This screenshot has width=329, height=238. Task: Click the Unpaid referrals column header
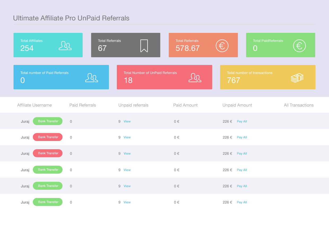(134, 105)
